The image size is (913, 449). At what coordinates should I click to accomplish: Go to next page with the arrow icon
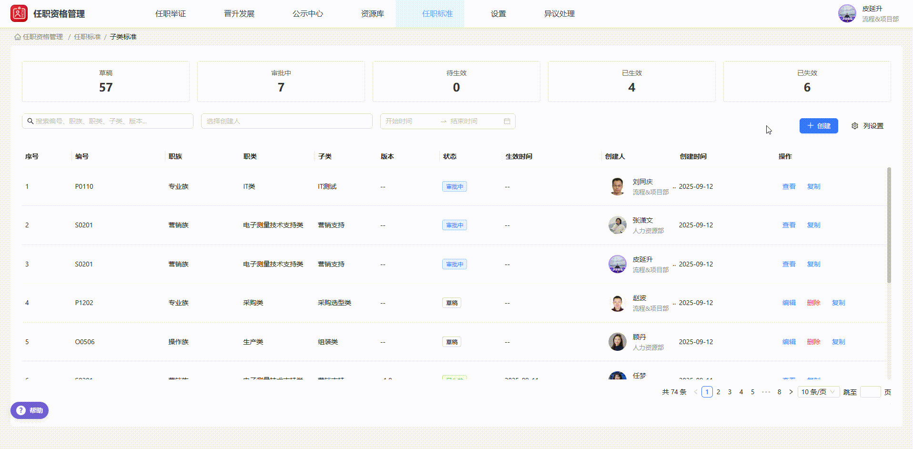(x=791, y=391)
